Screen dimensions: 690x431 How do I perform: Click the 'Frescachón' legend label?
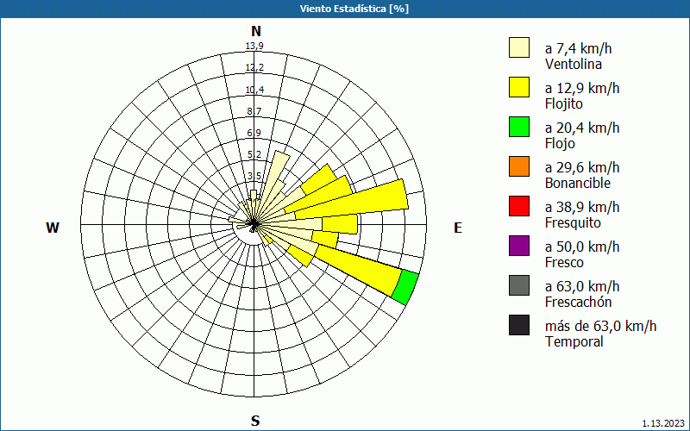[x=578, y=302]
